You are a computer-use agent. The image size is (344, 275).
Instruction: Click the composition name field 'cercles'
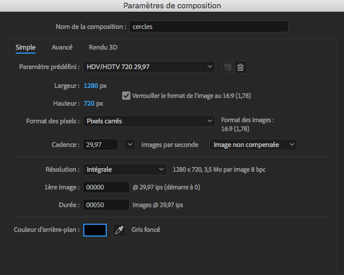coord(209,27)
